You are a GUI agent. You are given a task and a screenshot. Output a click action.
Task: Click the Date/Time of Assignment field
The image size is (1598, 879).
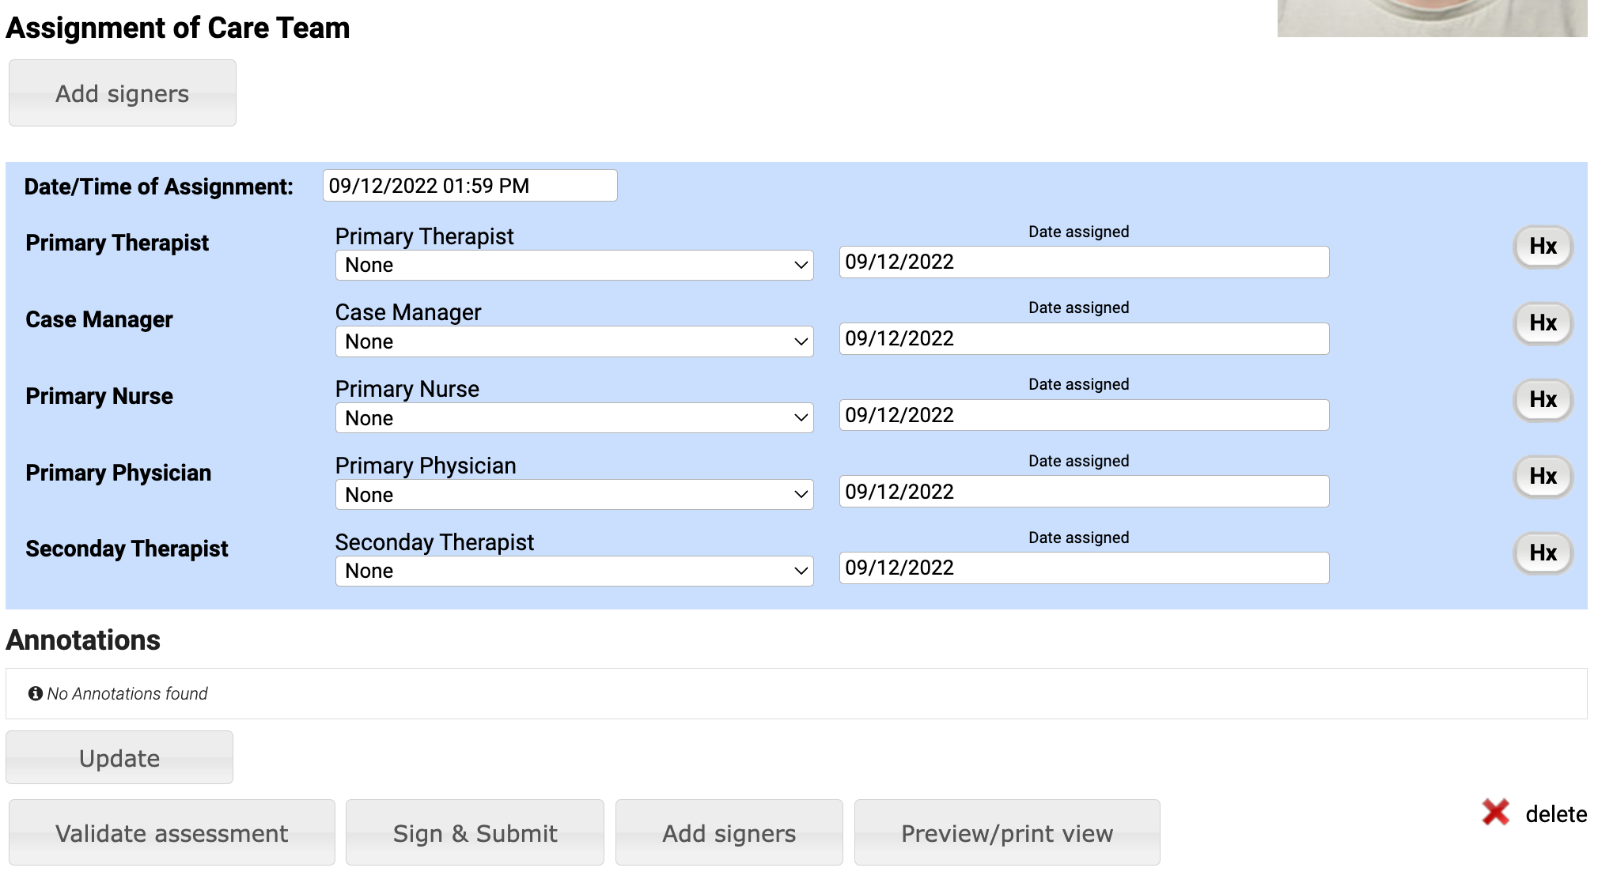coord(469,186)
